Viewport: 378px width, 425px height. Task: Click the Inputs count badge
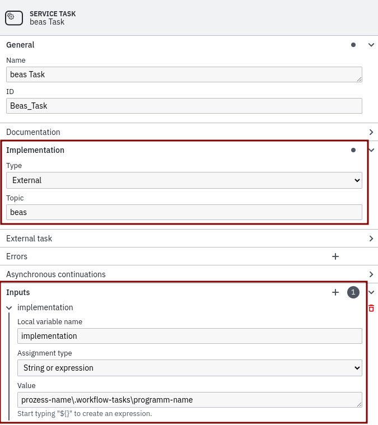(x=353, y=292)
